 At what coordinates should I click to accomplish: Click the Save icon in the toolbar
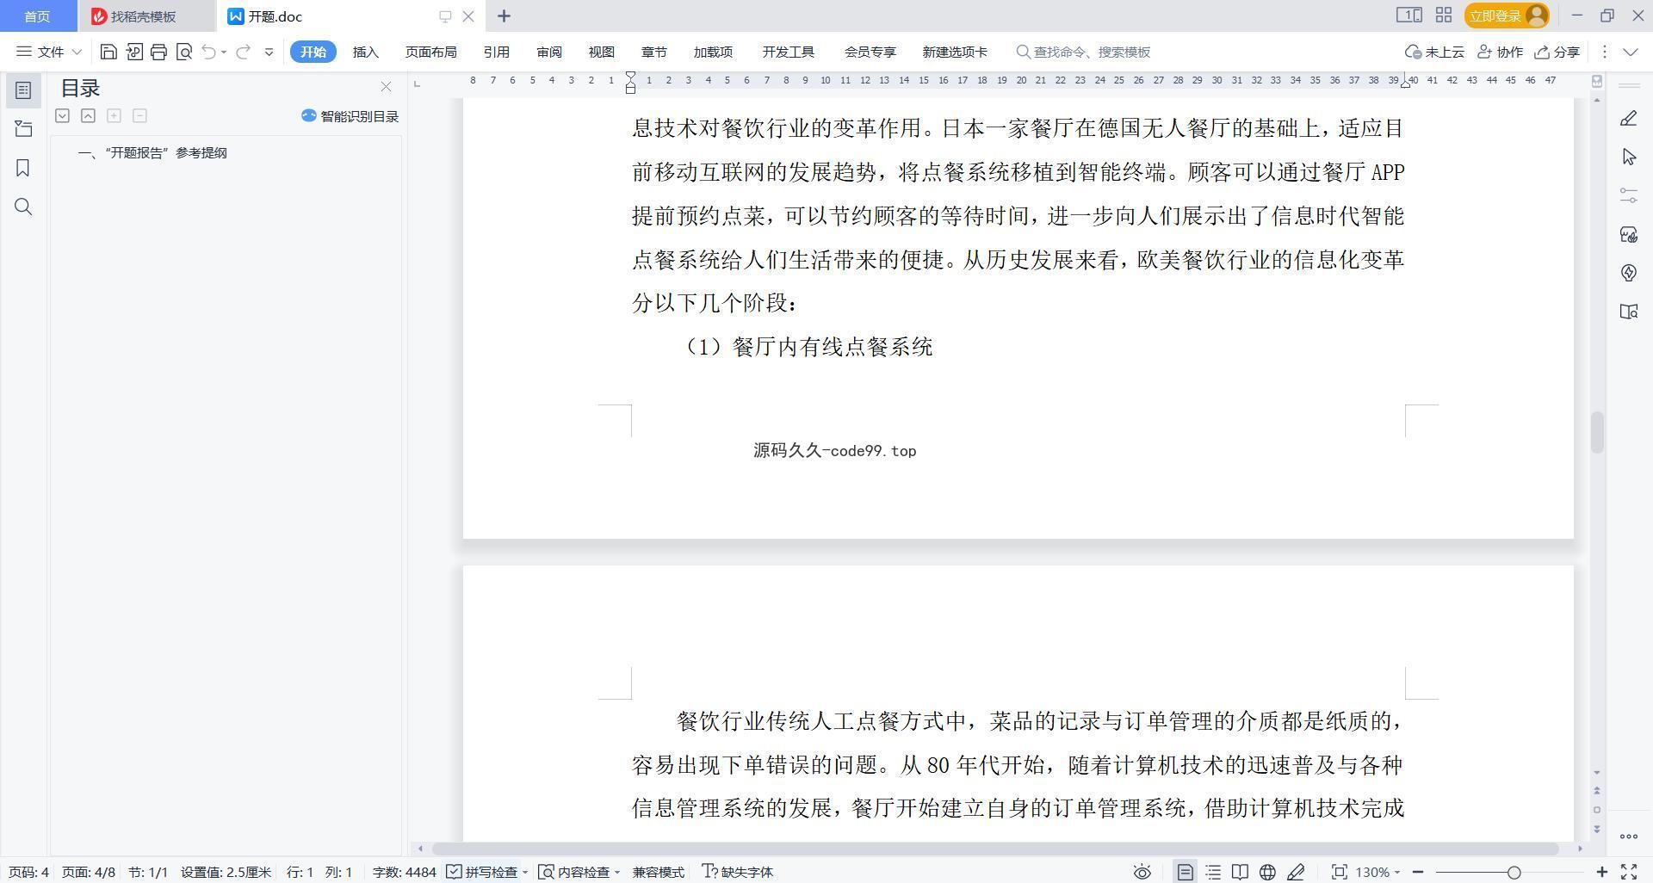[108, 52]
